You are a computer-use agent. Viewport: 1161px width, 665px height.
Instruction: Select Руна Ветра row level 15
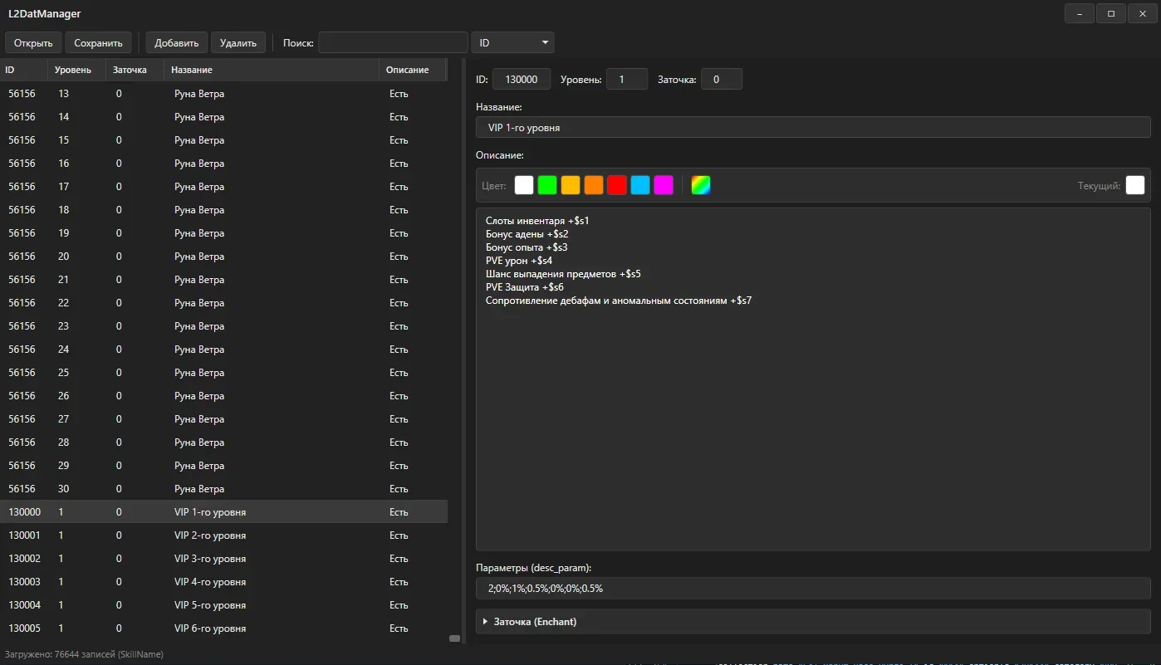pyautogui.click(x=223, y=139)
